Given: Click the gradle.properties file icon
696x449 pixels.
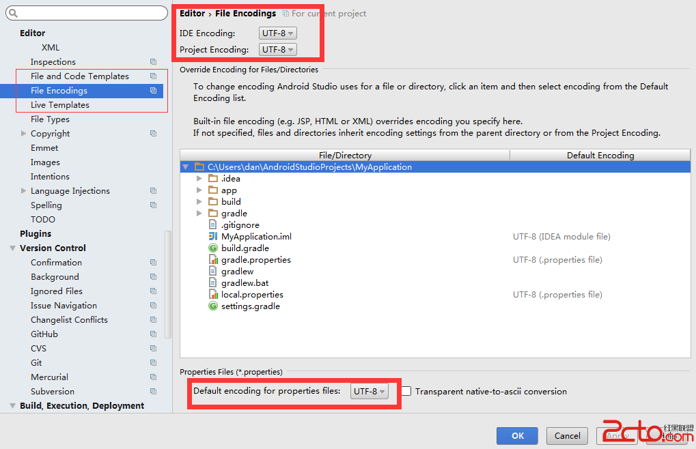Looking at the screenshot, I should [213, 260].
